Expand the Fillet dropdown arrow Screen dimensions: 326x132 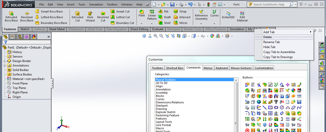tap(142, 24)
